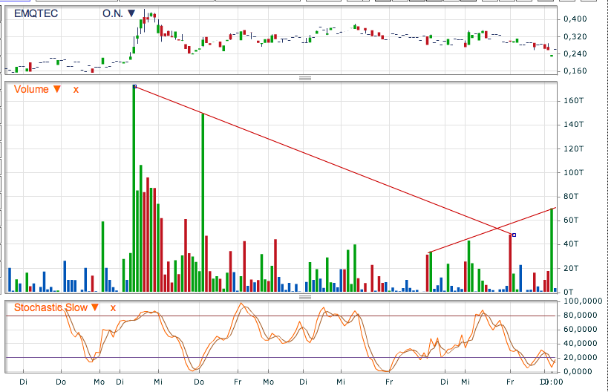Image resolution: width=614 pixels, height=392 pixels.
Task: Grab the splitter handle above Stochastic Slow panel
Action: (305, 297)
